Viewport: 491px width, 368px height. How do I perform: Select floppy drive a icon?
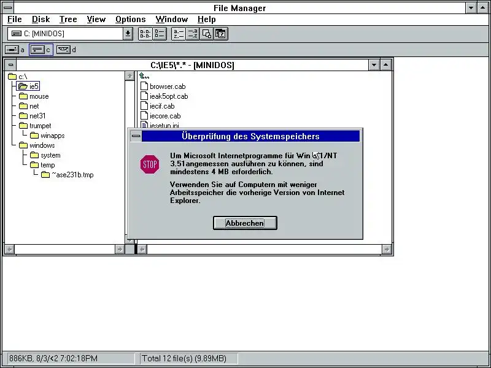click(x=12, y=50)
